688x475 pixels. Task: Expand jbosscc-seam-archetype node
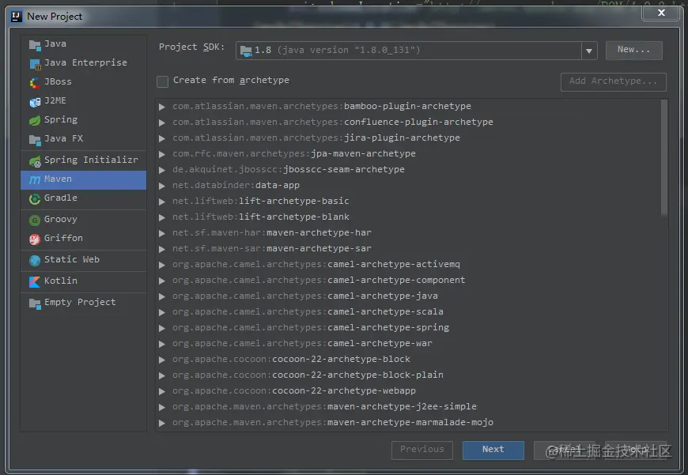click(162, 170)
